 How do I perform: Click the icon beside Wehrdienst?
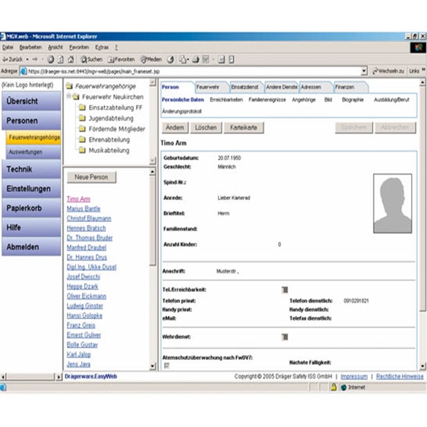tap(285, 336)
